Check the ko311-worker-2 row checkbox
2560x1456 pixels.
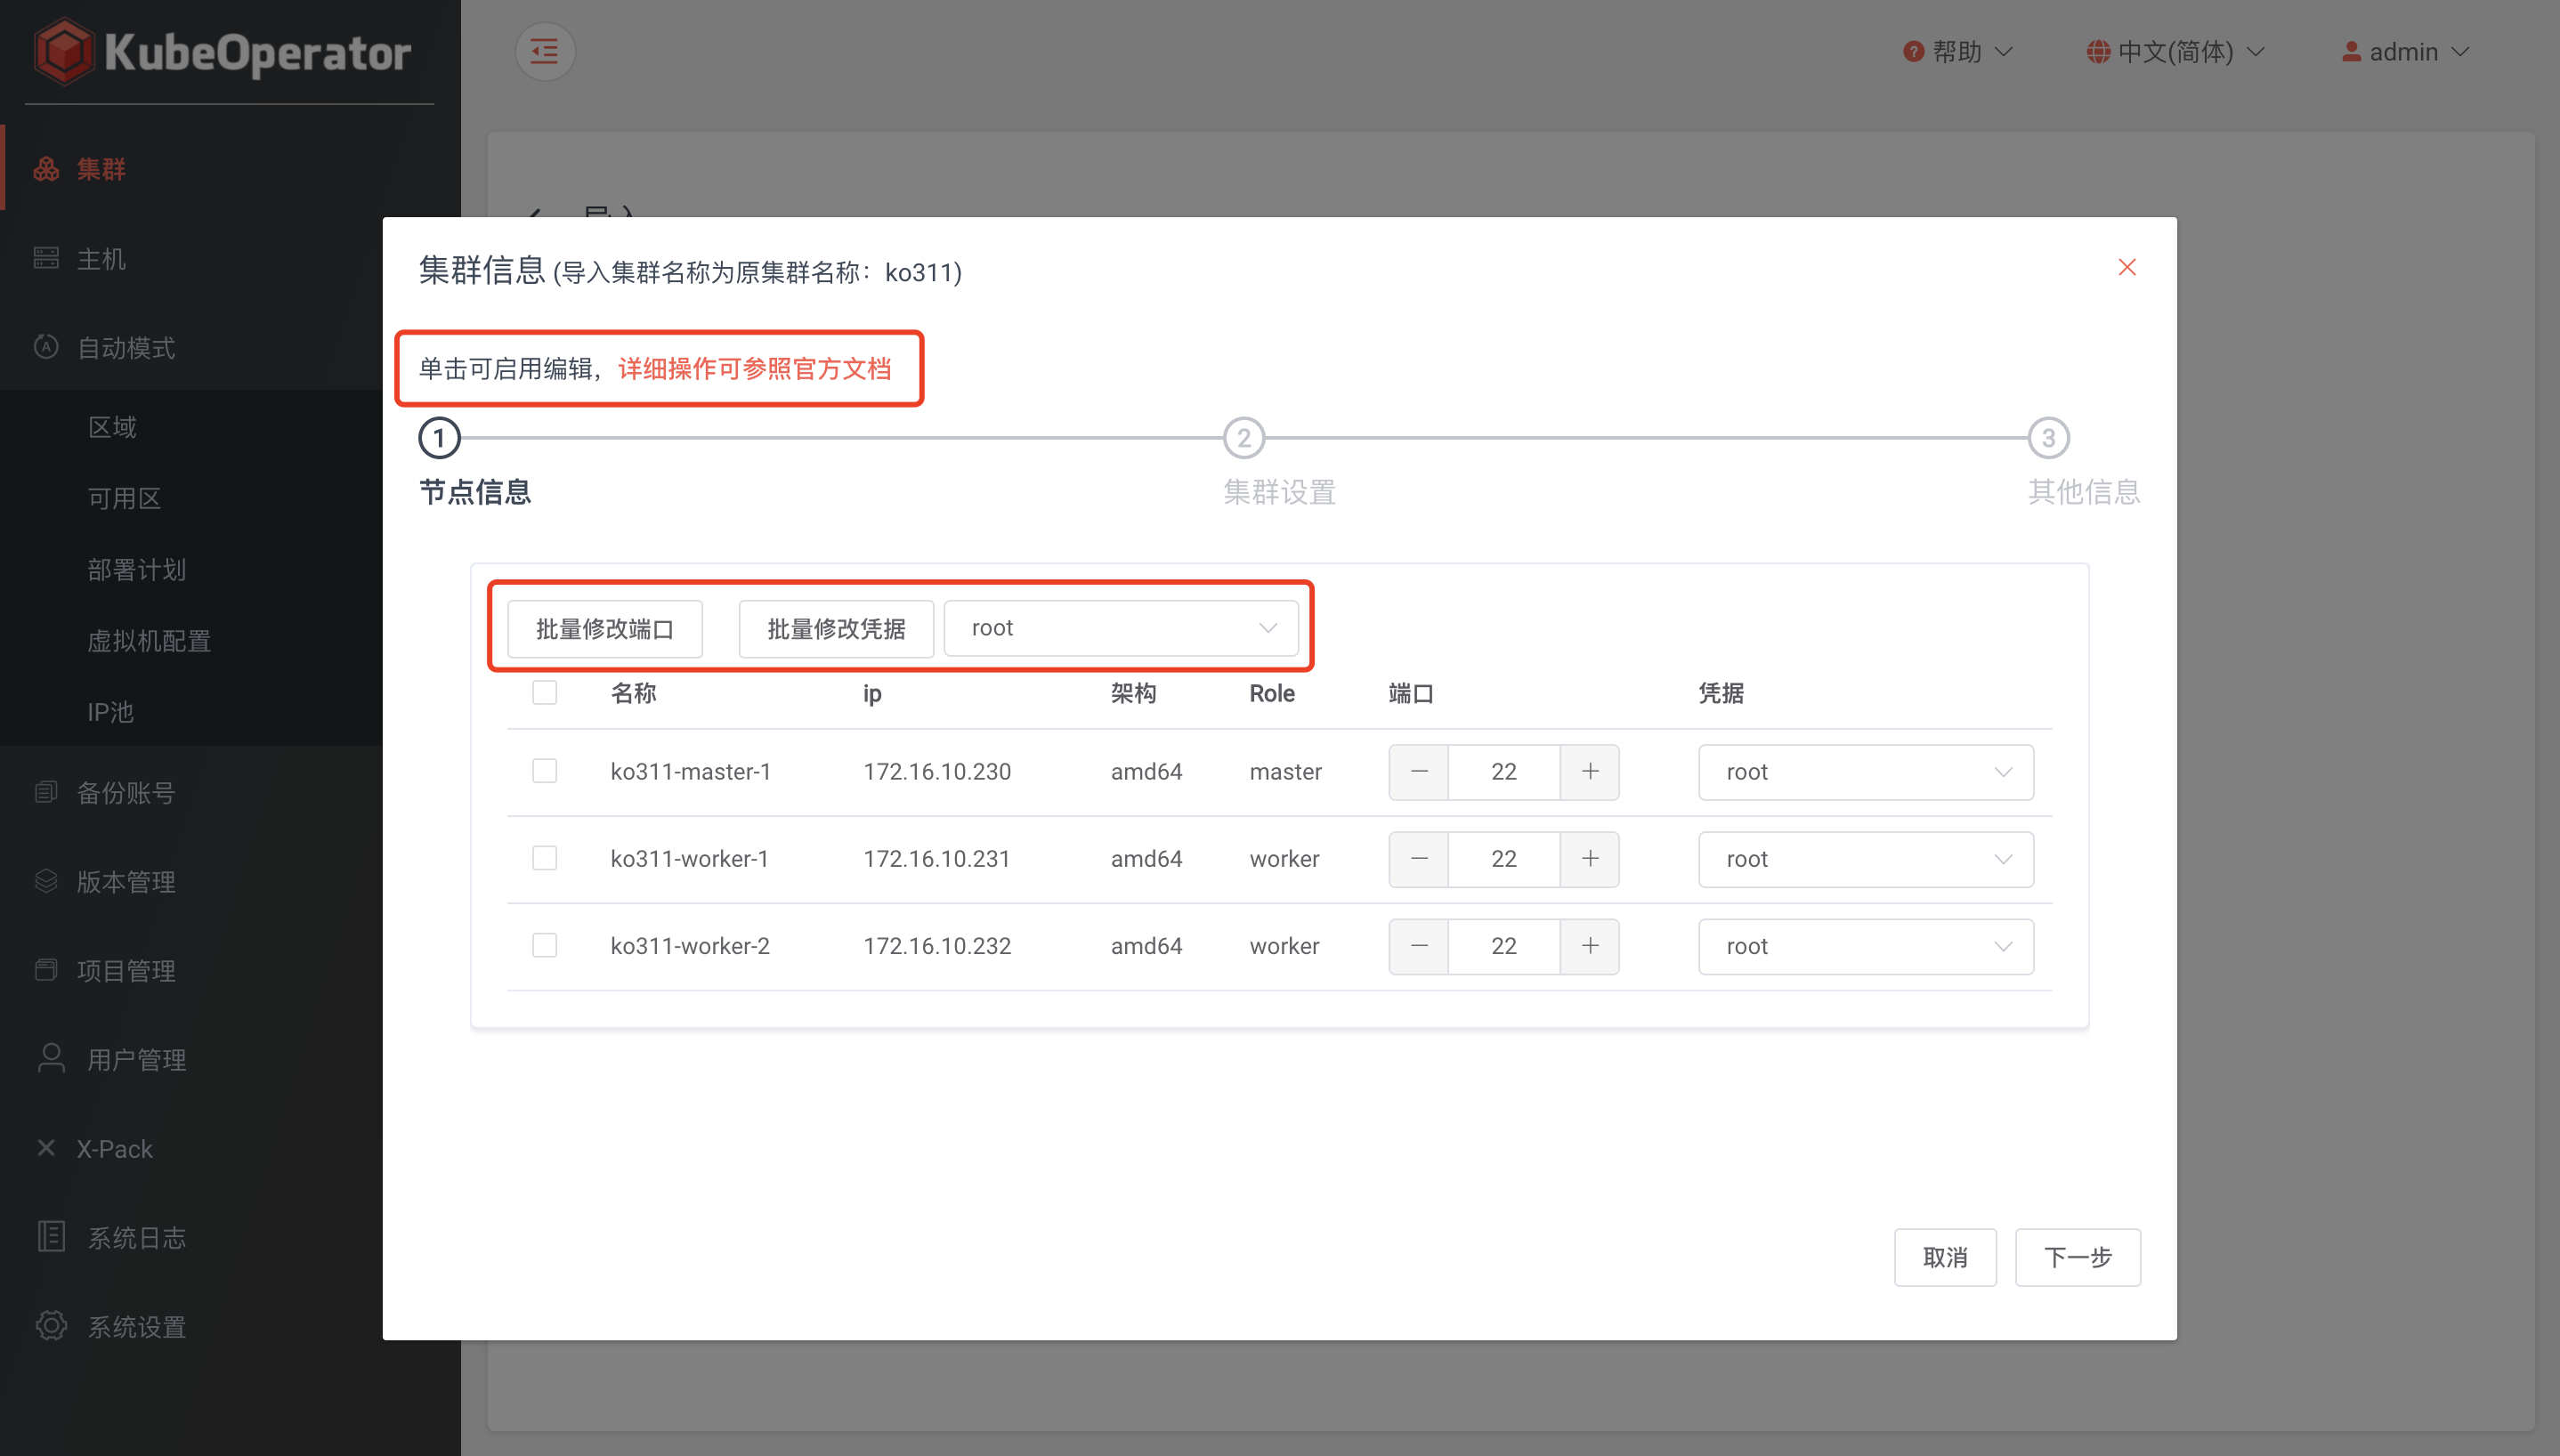[x=544, y=945]
